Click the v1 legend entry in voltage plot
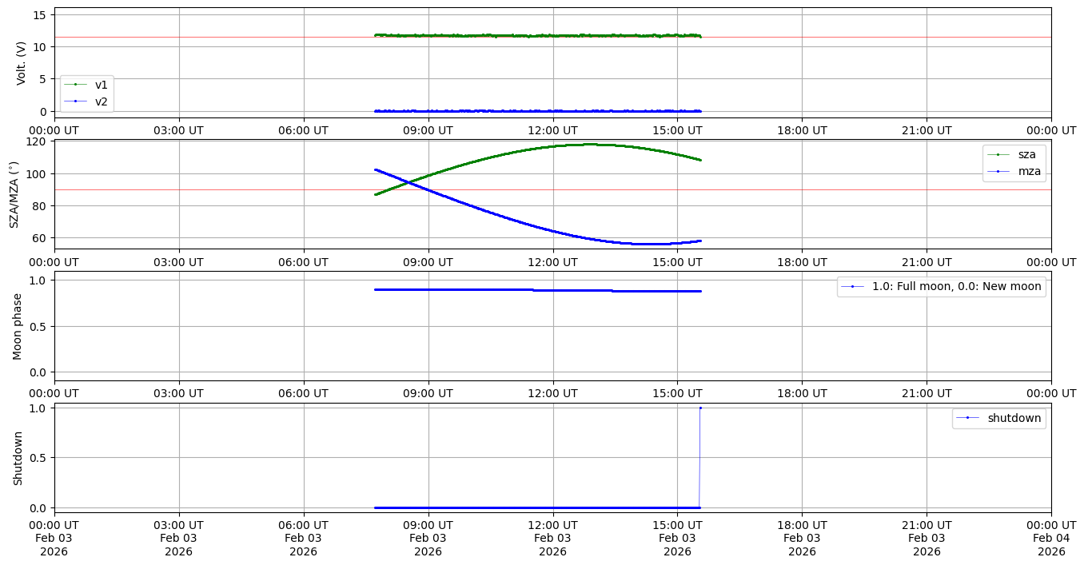This screenshot has width=1084, height=565. pyautogui.click(x=95, y=85)
